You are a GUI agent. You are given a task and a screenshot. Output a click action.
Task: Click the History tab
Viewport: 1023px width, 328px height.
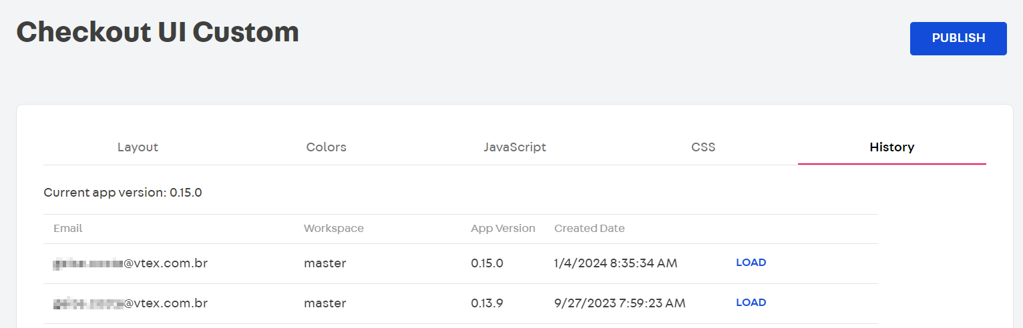891,147
